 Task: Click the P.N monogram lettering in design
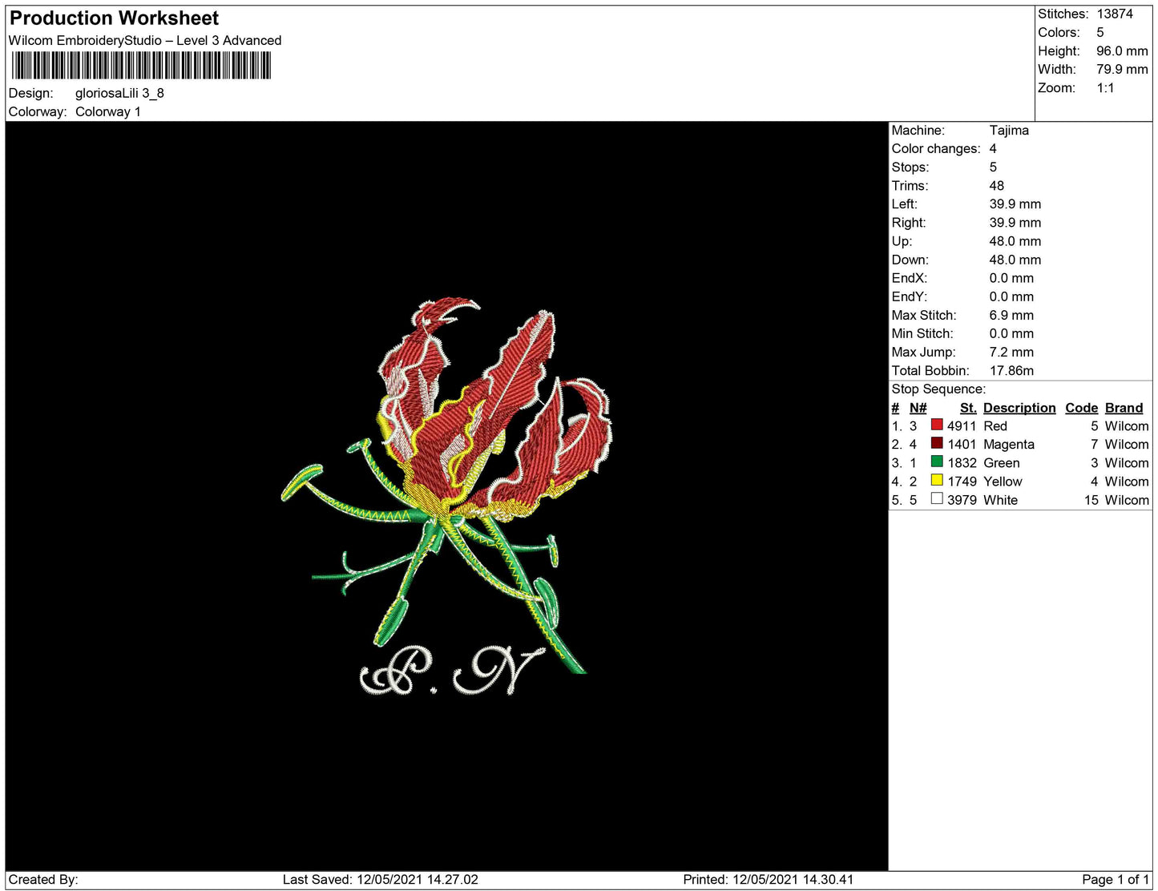tap(453, 671)
